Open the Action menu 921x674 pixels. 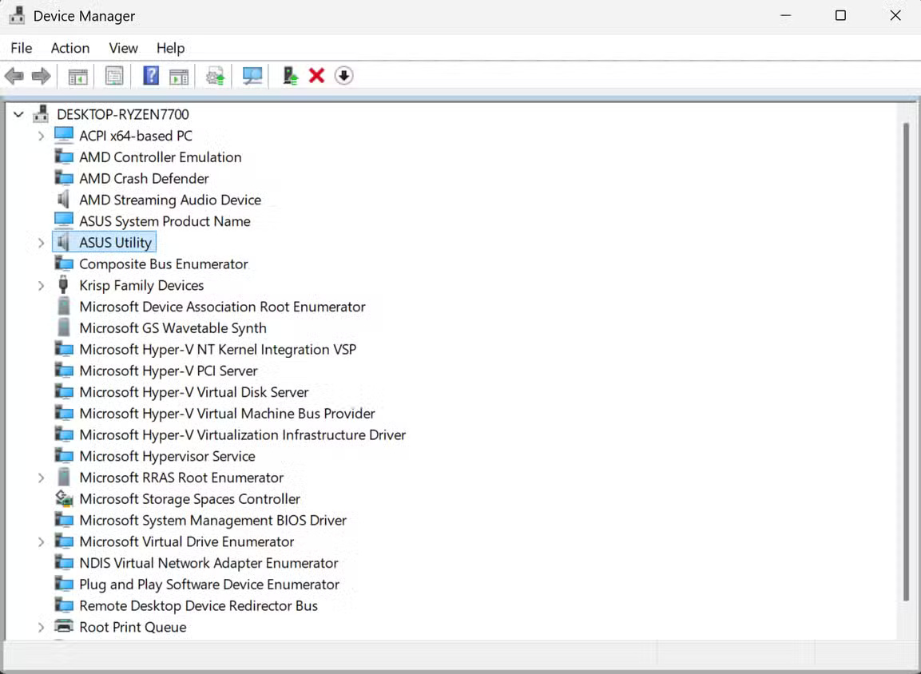pyautogui.click(x=70, y=48)
